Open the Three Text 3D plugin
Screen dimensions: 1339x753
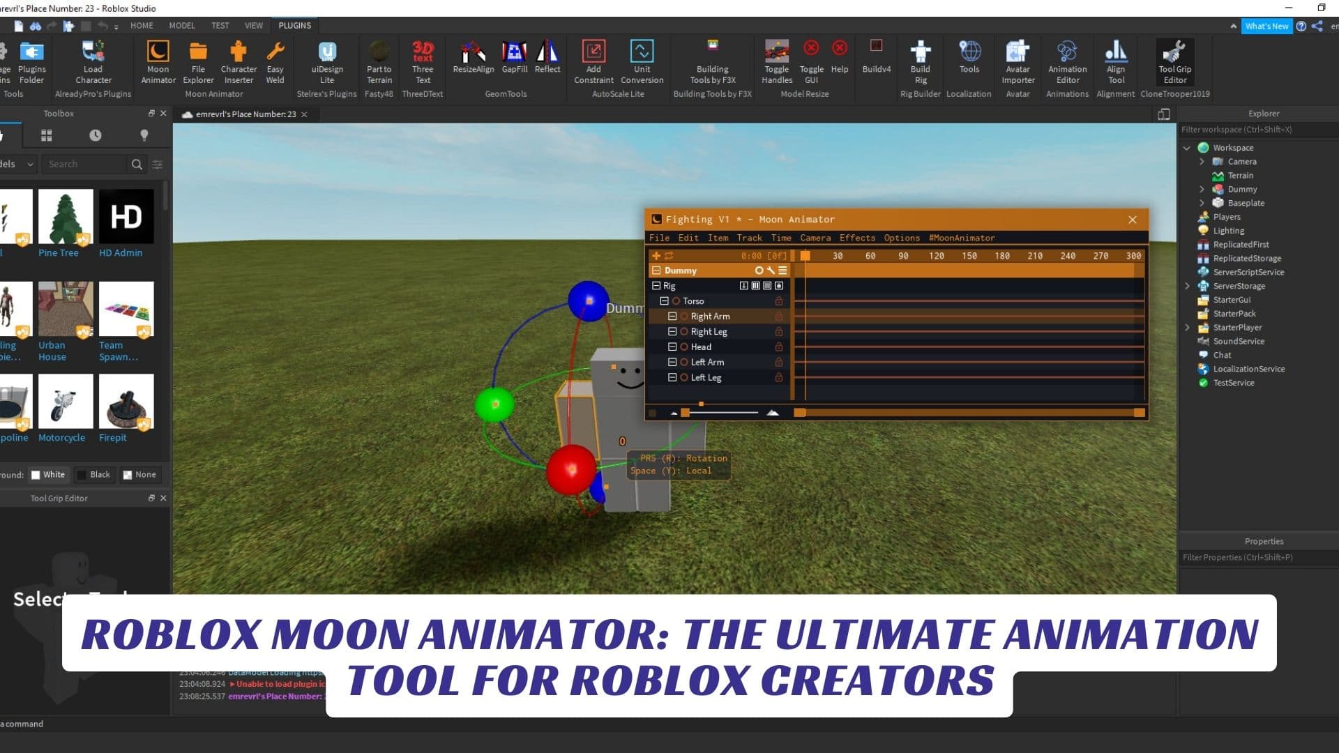click(x=423, y=61)
